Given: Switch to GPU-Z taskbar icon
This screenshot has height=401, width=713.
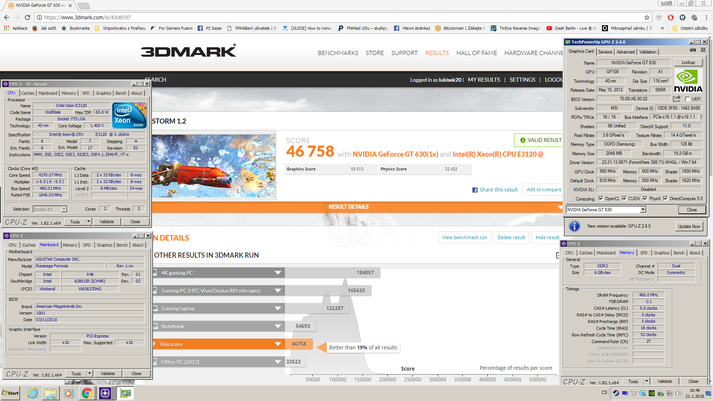Looking at the screenshot, I should click(x=125, y=393).
